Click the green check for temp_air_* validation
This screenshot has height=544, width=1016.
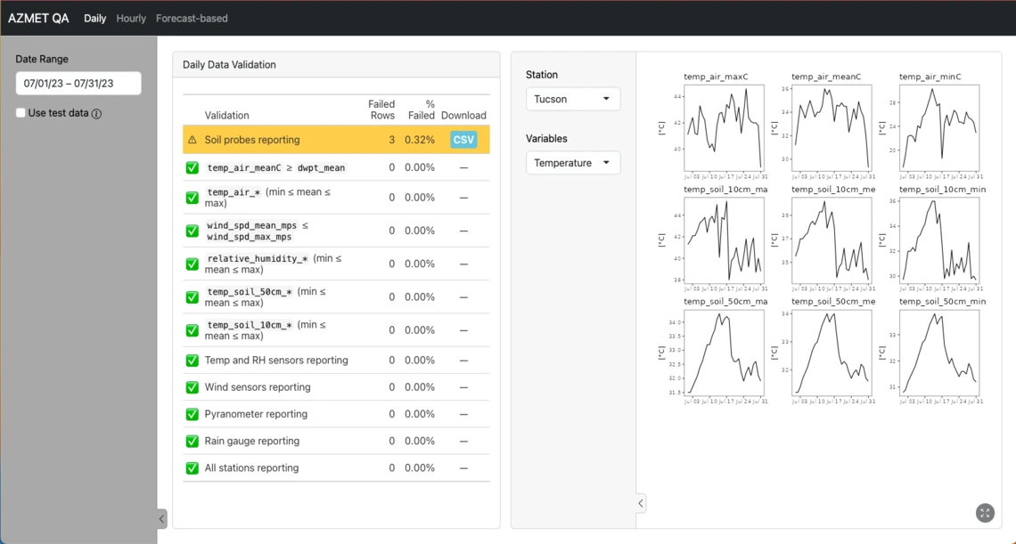click(192, 198)
